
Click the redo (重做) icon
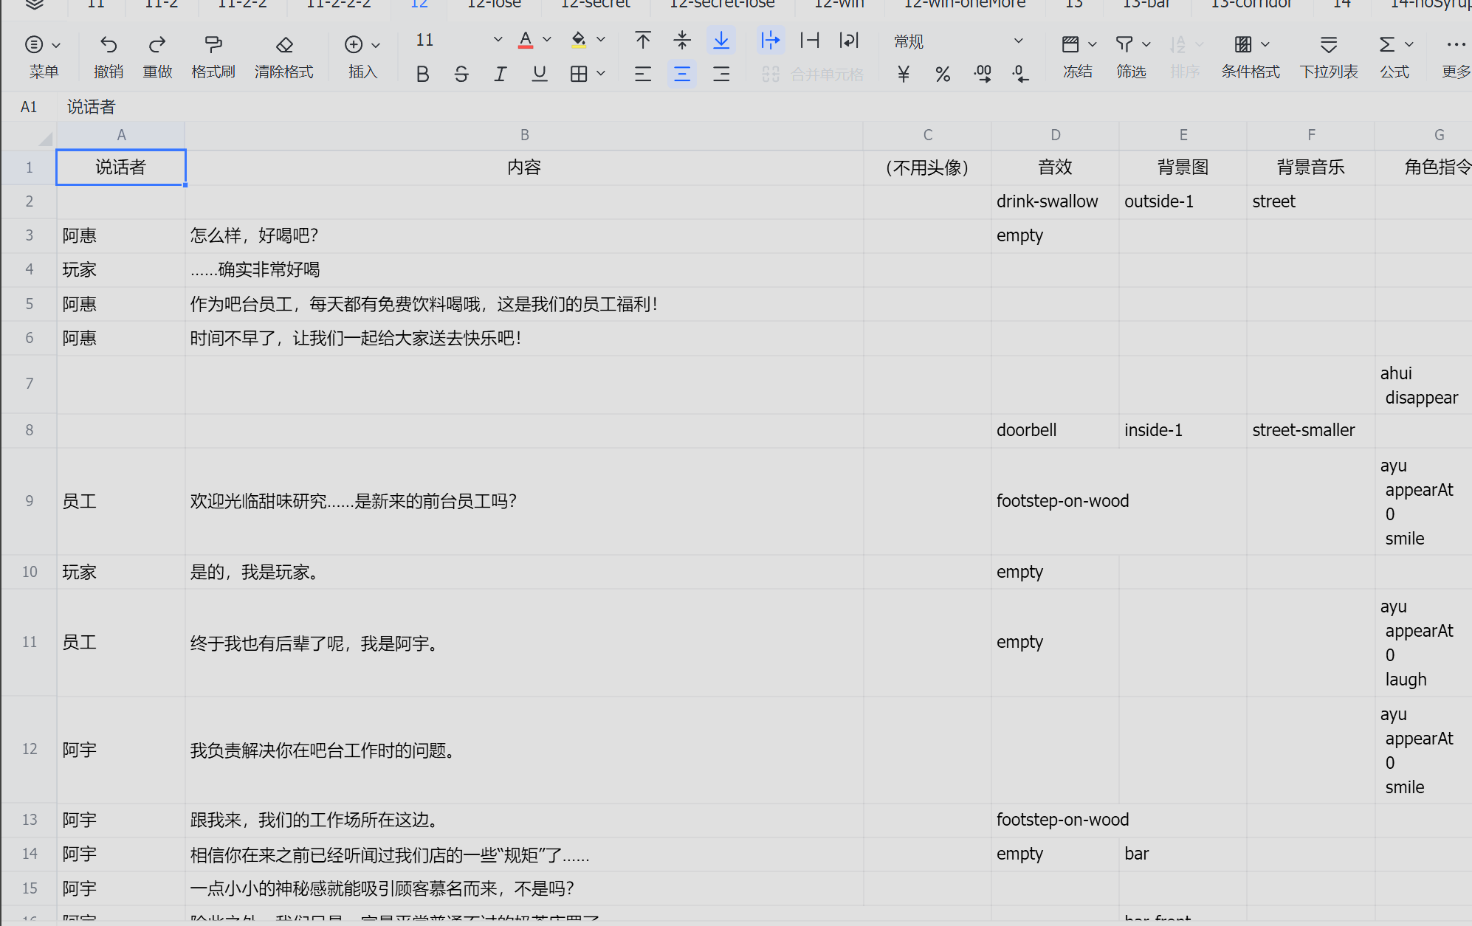(x=157, y=45)
